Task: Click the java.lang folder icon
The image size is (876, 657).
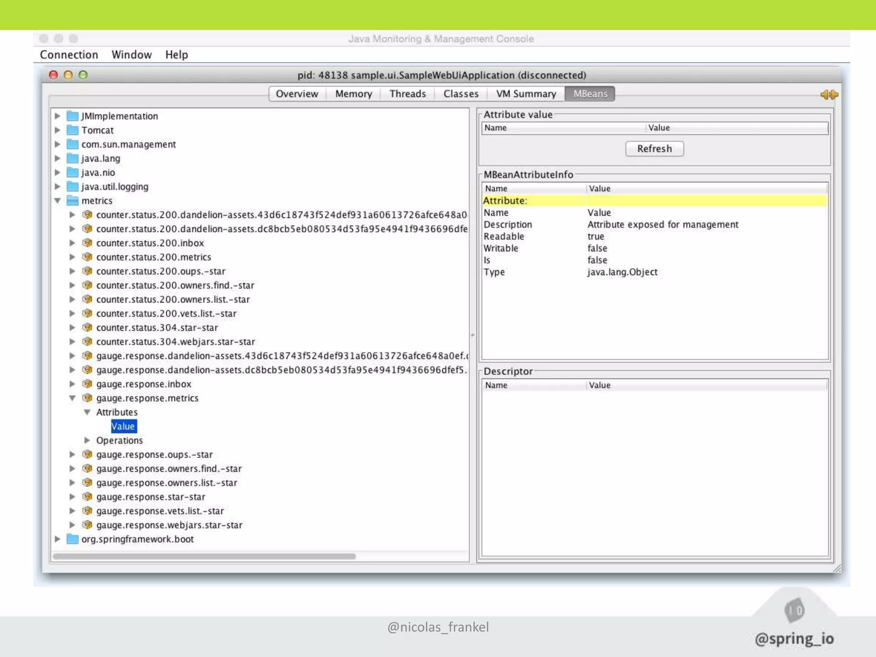Action: [x=73, y=158]
